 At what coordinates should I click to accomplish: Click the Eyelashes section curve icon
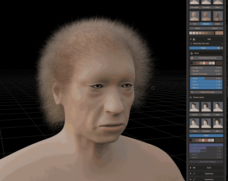[194, 180]
